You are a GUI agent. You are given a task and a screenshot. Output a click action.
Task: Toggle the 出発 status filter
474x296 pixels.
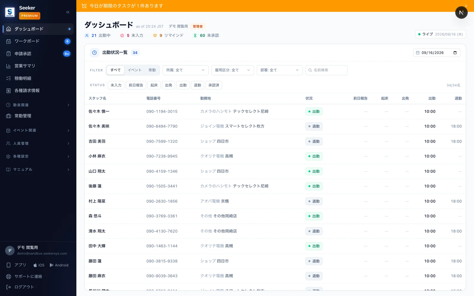(x=169, y=85)
